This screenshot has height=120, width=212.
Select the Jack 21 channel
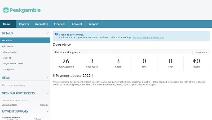(7, 58)
